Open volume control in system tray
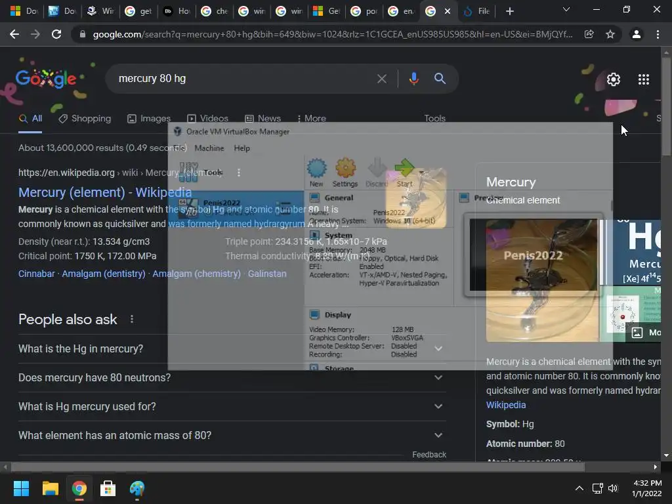The image size is (672, 504). pyautogui.click(x=613, y=488)
